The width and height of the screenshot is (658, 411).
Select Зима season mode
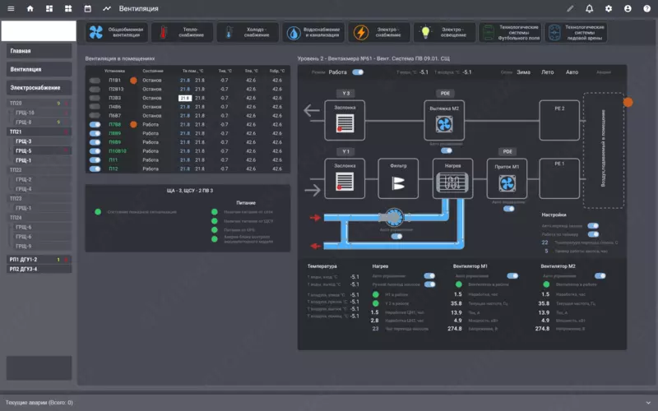523,72
